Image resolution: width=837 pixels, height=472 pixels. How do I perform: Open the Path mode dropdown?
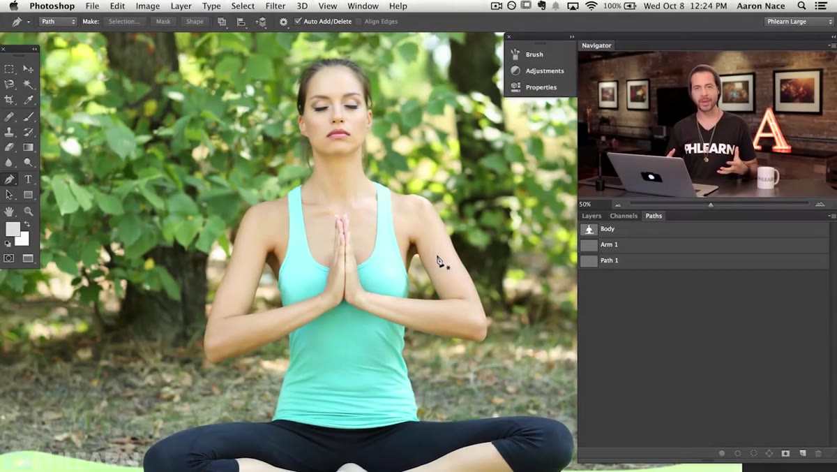(58, 22)
